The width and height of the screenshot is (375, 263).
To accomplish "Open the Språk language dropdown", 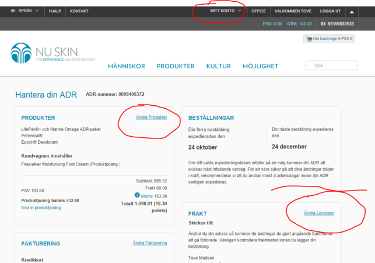I will point(28,11).
